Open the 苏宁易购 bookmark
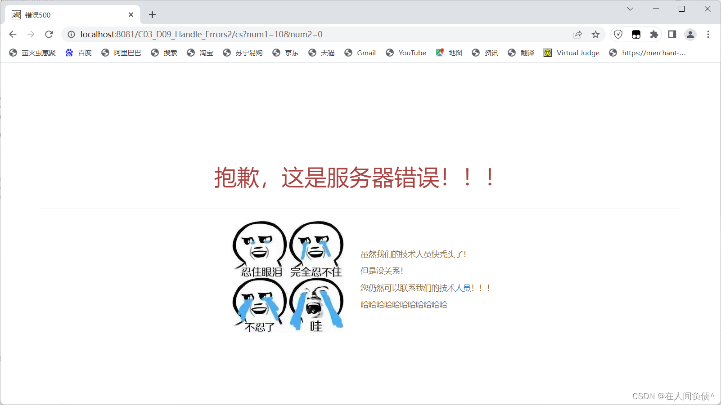 pyautogui.click(x=243, y=53)
